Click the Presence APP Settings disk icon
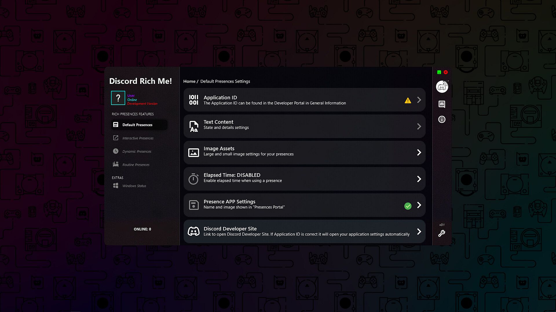 coord(193,205)
